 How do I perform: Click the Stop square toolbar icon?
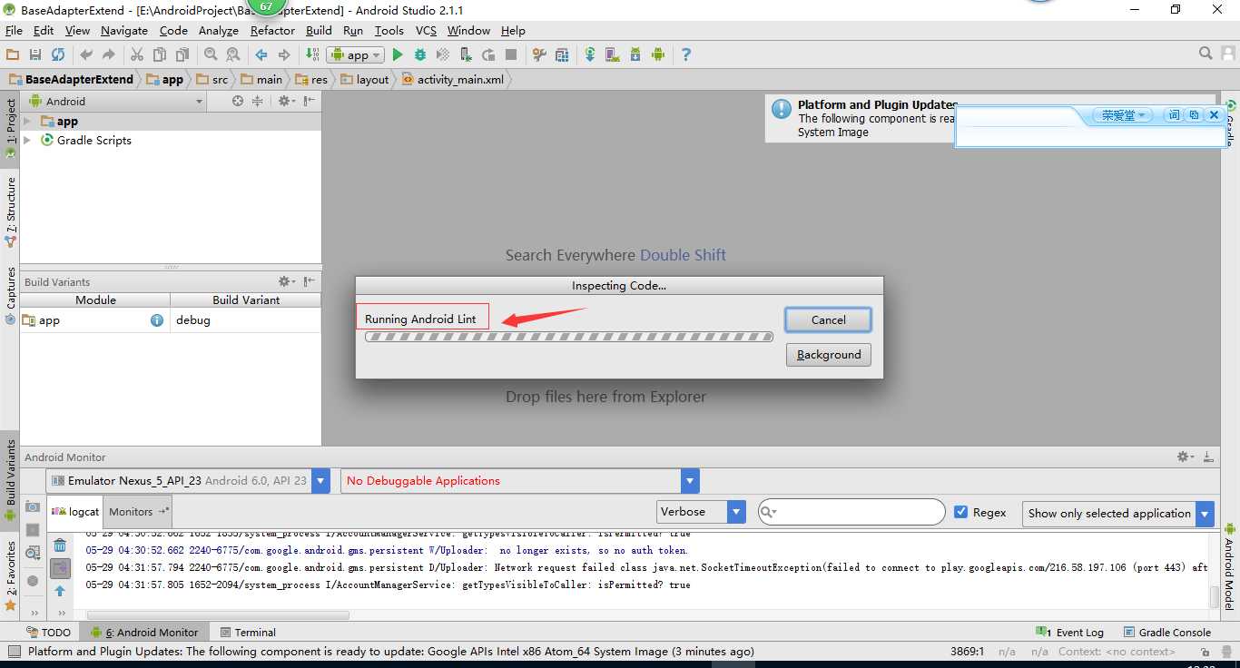[511, 55]
